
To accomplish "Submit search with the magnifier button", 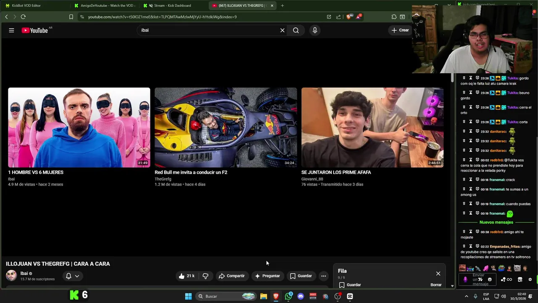I will tap(296, 30).
